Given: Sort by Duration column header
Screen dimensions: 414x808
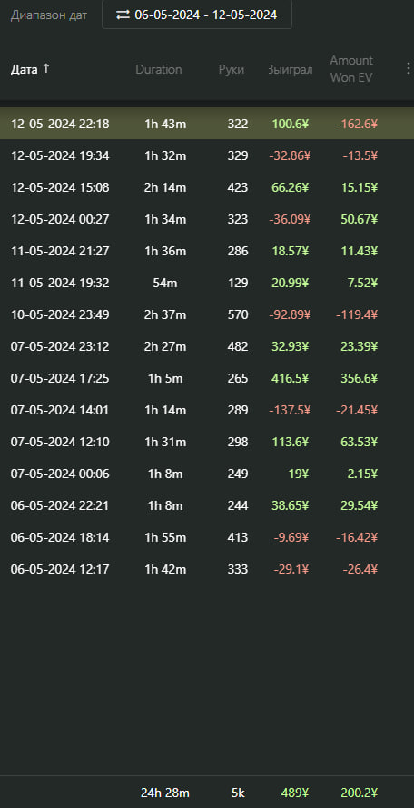Looking at the screenshot, I should [159, 69].
